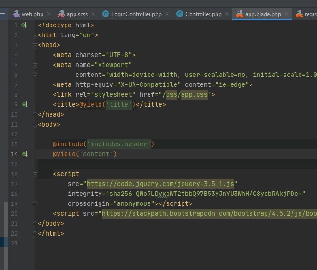Click the integrity sha256 hash value
The height and width of the screenshot is (270, 317).
pyautogui.click(x=205, y=194)
